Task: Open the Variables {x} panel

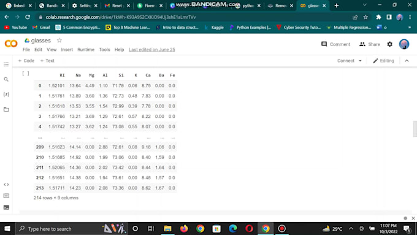Action: (6, 94)
